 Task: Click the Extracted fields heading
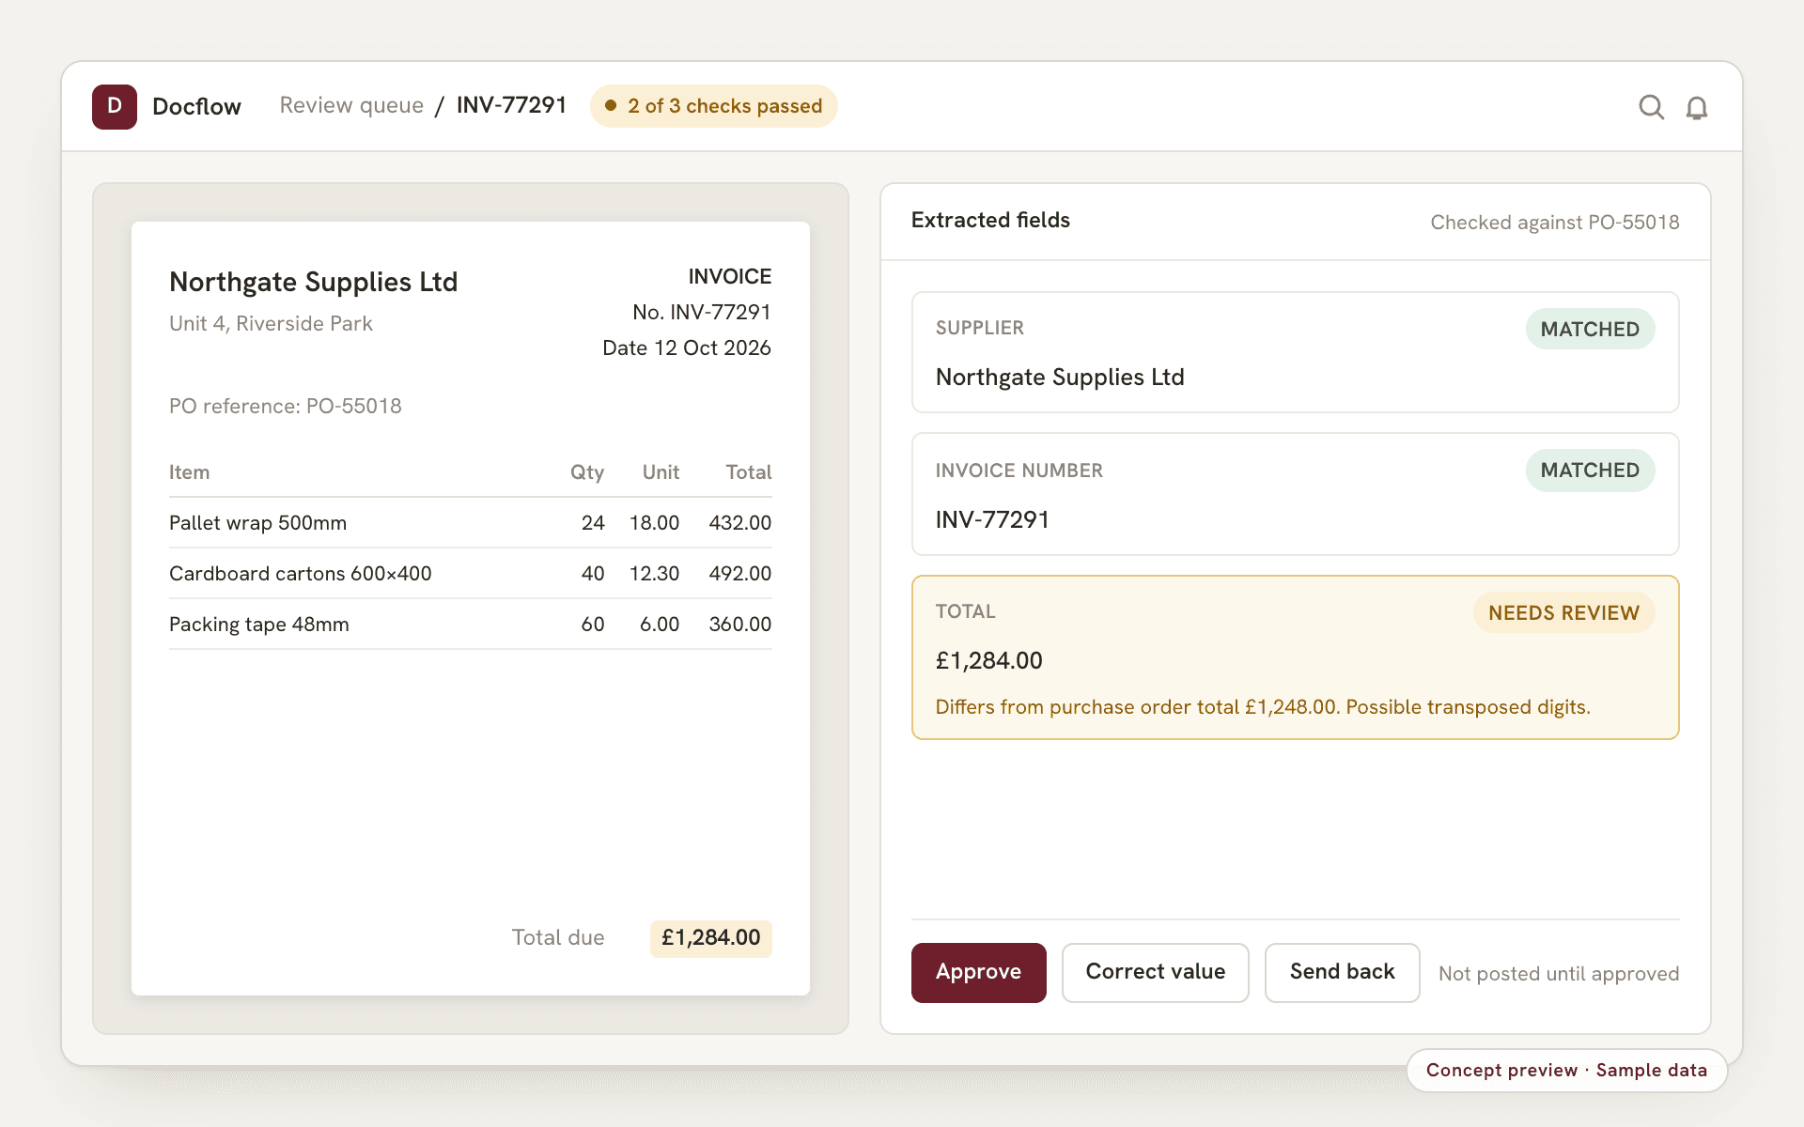pos(990,220)
